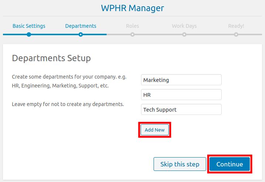Focus the Marketing department field
Viewport: 265px width, 182px height.
tap(181, 80)
